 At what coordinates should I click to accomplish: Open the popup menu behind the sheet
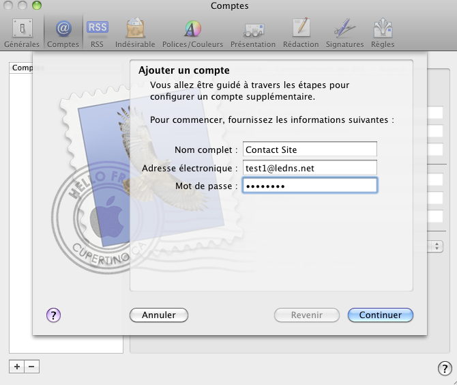[x=435, y=246]
